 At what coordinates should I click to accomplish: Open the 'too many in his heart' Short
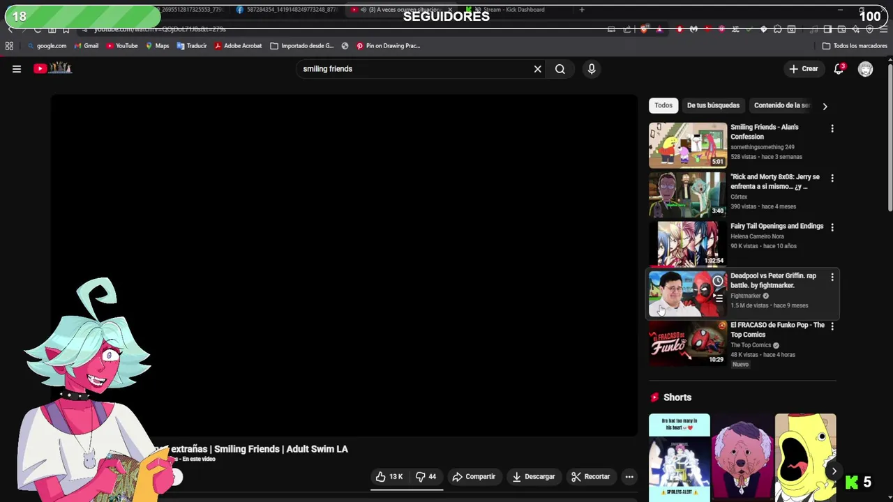680,457
